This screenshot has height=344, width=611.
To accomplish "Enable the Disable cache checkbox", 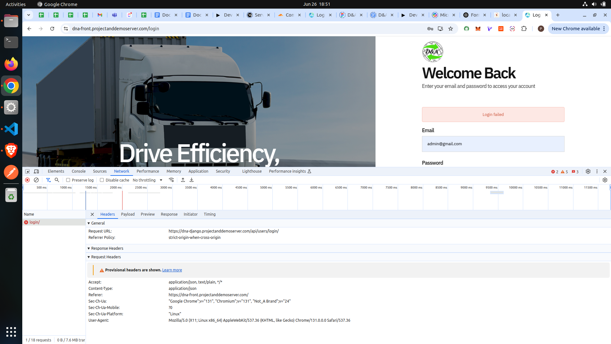I will point(102,180).
